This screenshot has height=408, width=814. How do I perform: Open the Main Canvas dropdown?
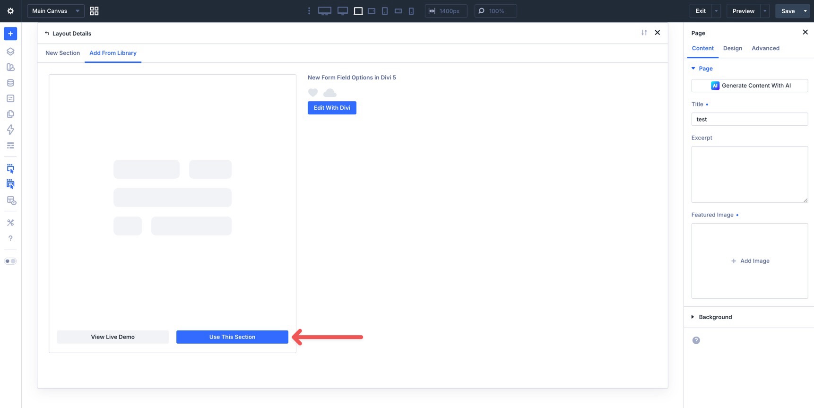tap(56, 11)
